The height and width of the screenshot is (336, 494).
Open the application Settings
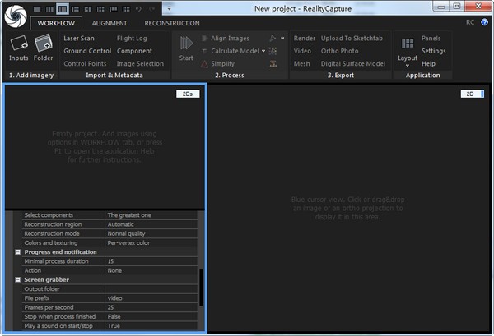pyautogui.click(x=434, y=51)
